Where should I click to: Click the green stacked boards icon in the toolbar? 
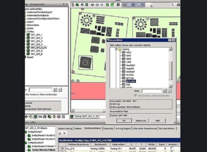(x=112, y=5)
